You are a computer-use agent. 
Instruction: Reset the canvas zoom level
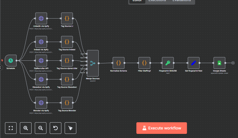[56, 128]
